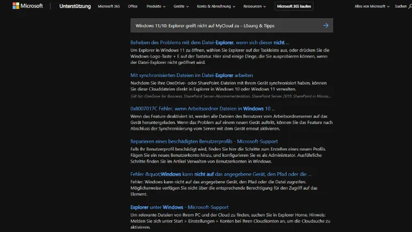Click the Microsoft 365 kaufen button
This screenshot has height=232, width=412.
[x=294, y=6]
